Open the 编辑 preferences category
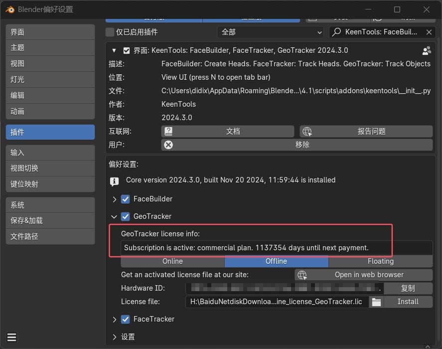 pyautogui.click(x=50, y=95)
